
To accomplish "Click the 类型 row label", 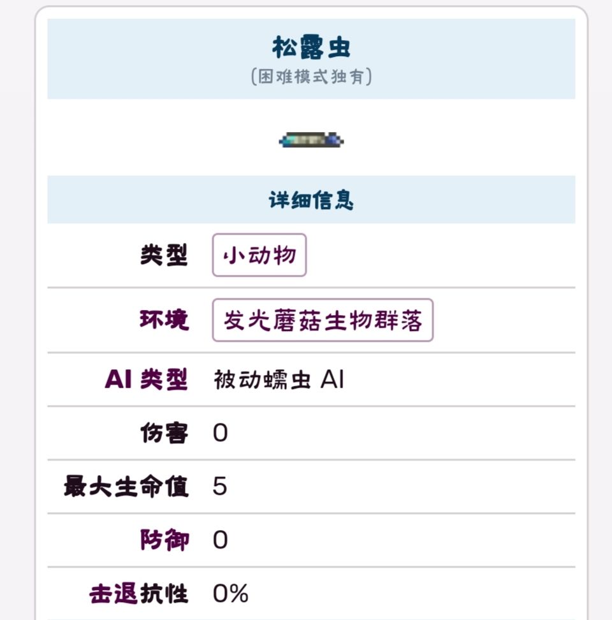I will point(164,256).
